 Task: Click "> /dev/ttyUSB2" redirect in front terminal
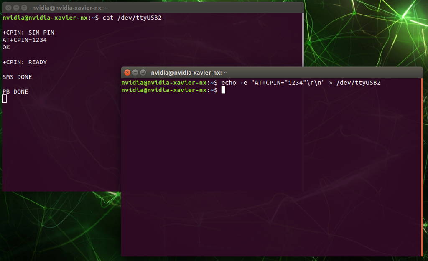[354, 83]
